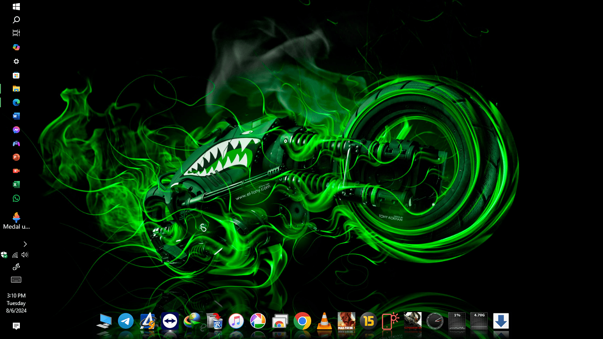Launch Crysis 3 from the dock
This screenshot has height=339, width=603.
pos(413,321)
